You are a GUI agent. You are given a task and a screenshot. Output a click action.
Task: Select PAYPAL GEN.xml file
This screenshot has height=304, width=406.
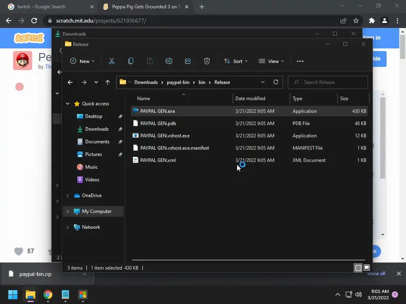pyautogui.click(x=249, y=160)
